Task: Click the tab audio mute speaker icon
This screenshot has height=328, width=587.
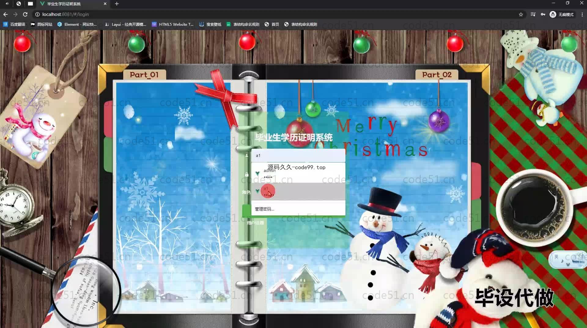Action: 7,4
